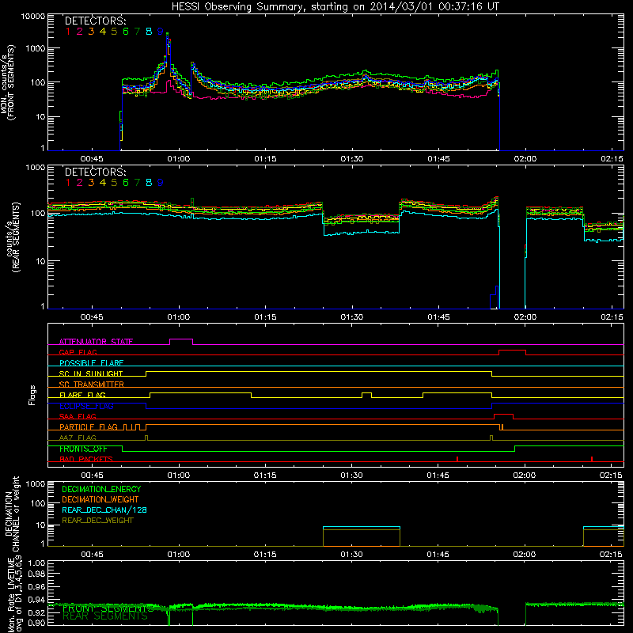Click the POSSIBLE_FLARE label

(91, 363)
